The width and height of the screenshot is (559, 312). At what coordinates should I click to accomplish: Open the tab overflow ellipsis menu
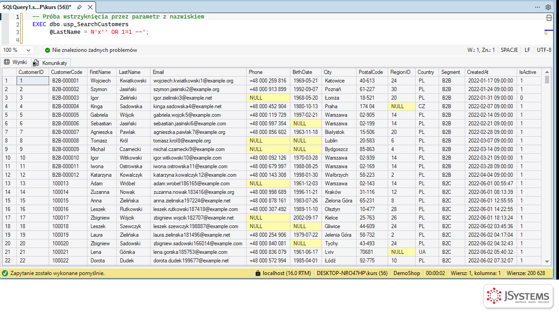coord(537,7)
